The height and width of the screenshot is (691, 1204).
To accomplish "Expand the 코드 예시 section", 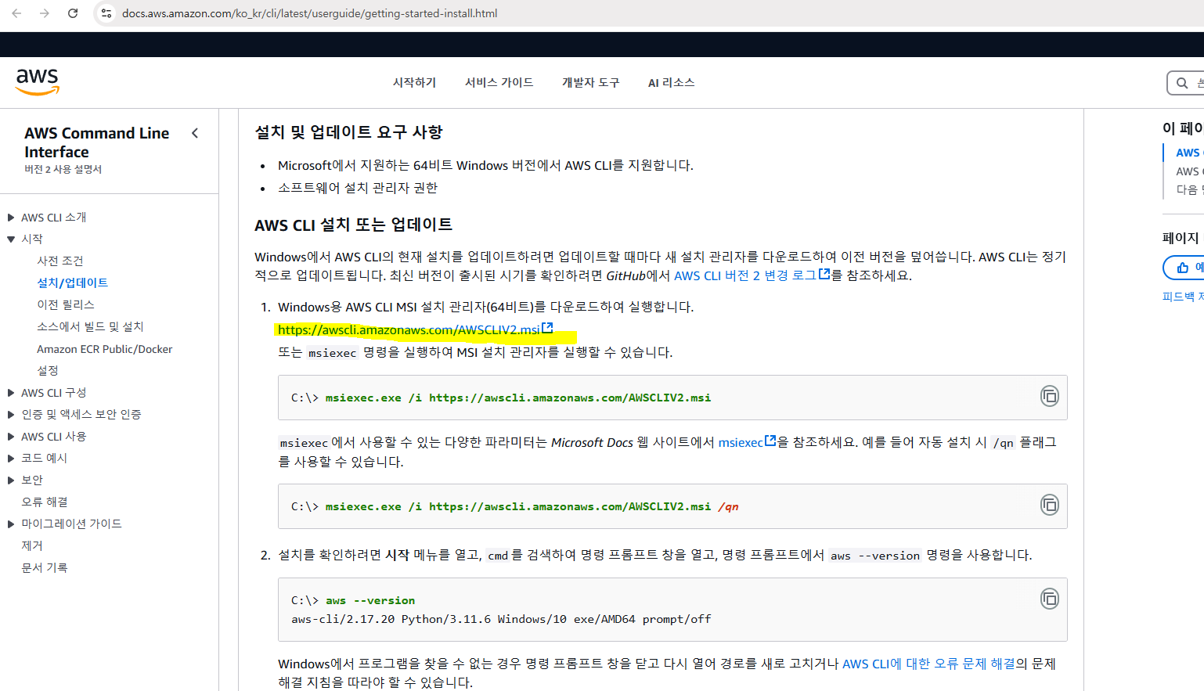I will tap(11, 458).
